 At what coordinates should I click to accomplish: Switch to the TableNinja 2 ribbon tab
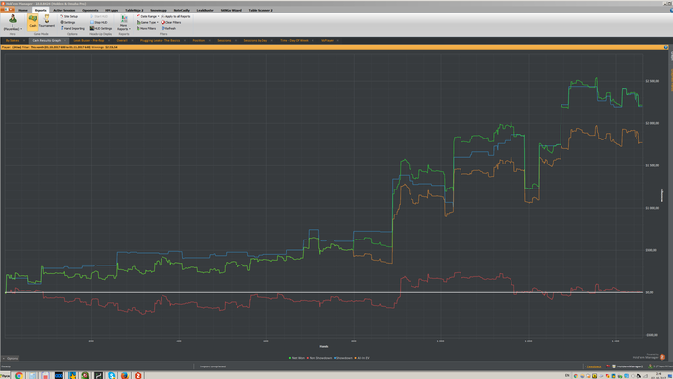click(x=135, y=10)
